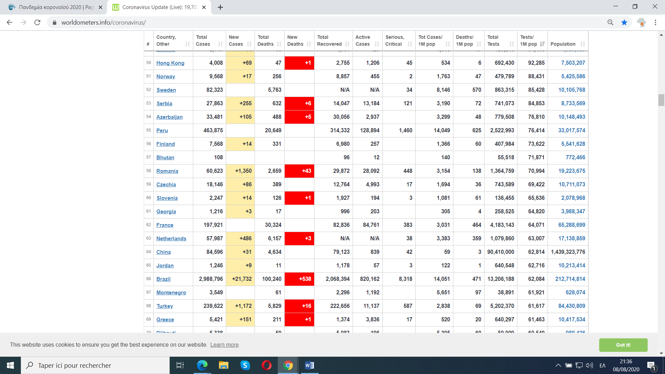This screenshot has height=374, width=665.
Task: Sort by Tests/1M pop column
Action: (x=532, y=41)
